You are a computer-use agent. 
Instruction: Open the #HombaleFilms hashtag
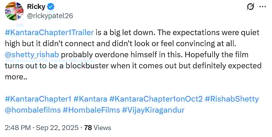(x=91, y=110)
